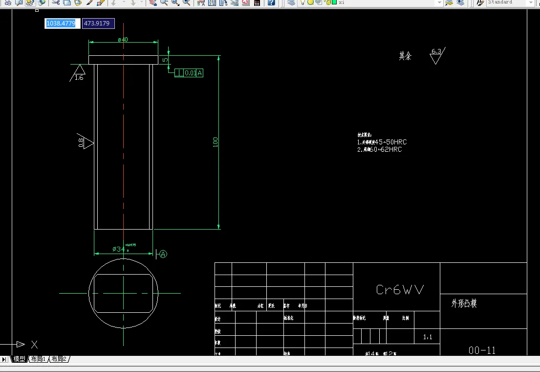Click the 473.9179 coordinate input field
This screenshot has width=540, height=372.
point(98,23)
